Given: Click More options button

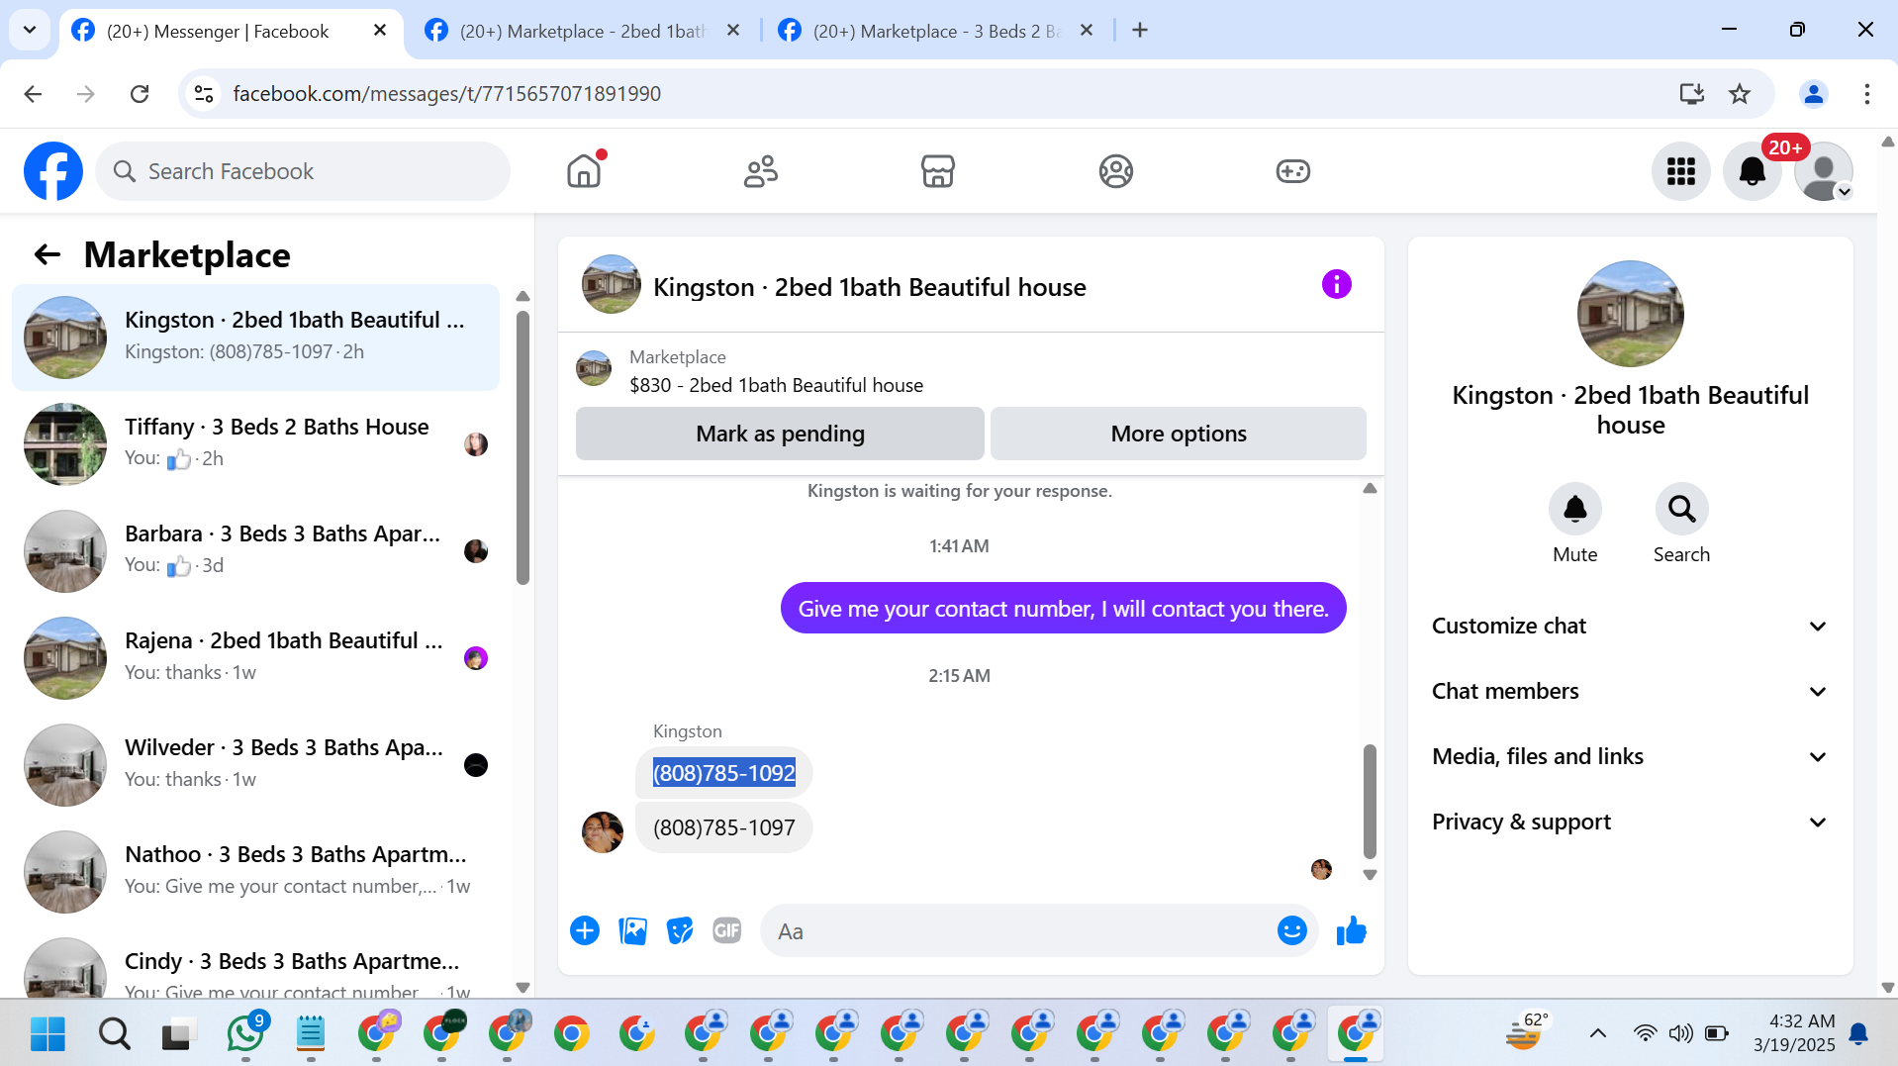Looking at the screenshot, I should click(1179, 434).
